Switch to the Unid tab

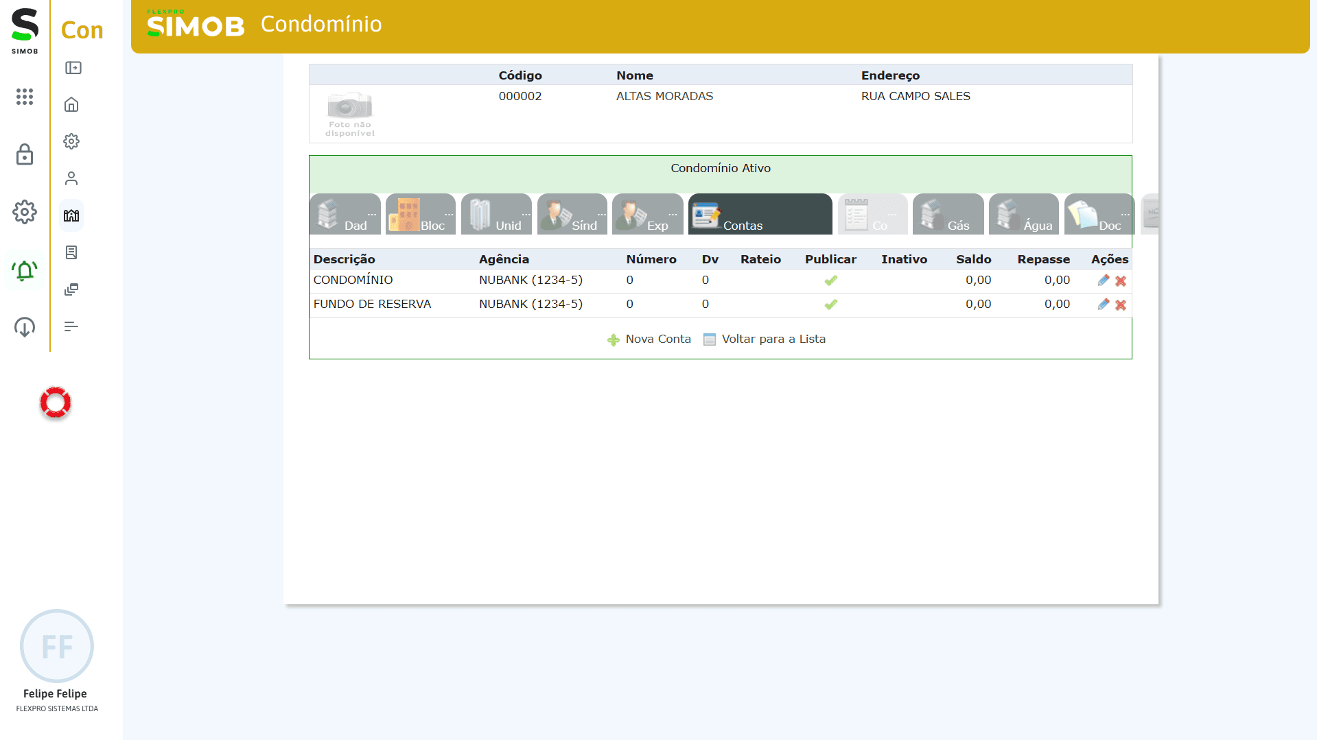(x=496, y=215)
